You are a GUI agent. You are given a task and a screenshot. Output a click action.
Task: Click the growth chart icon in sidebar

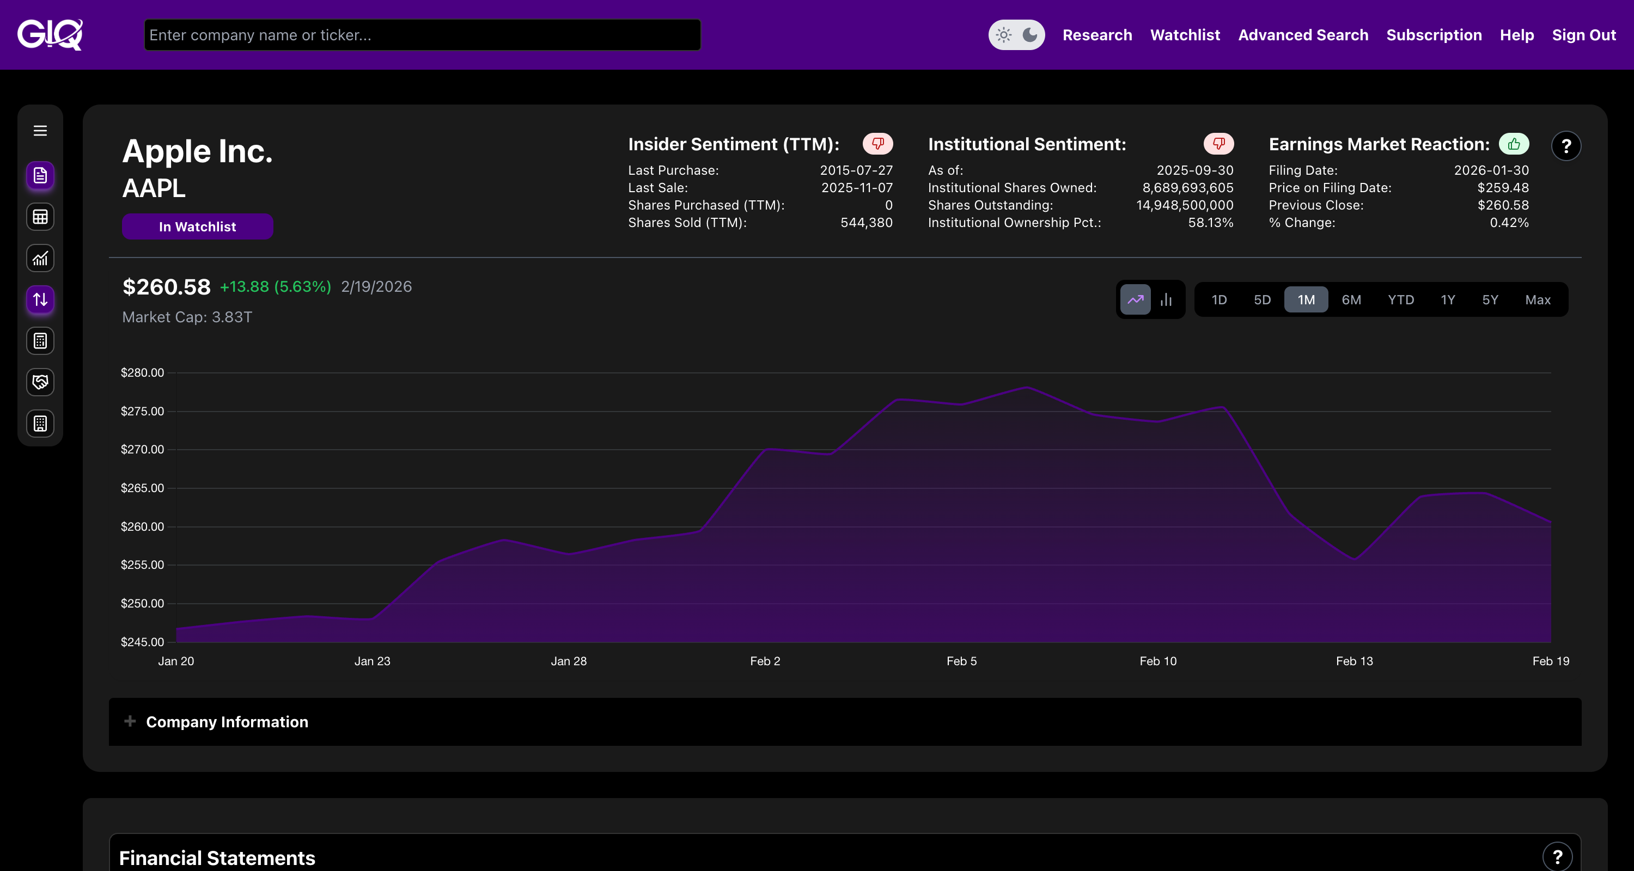point(40,258)
